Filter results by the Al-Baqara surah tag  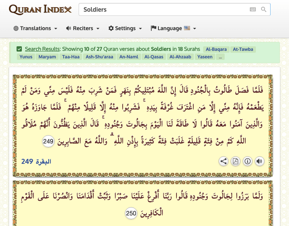pyautogui.click(x=216, y=49)
